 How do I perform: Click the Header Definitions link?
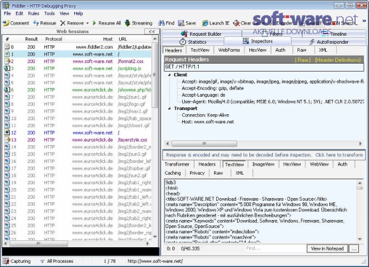[337, 60]
